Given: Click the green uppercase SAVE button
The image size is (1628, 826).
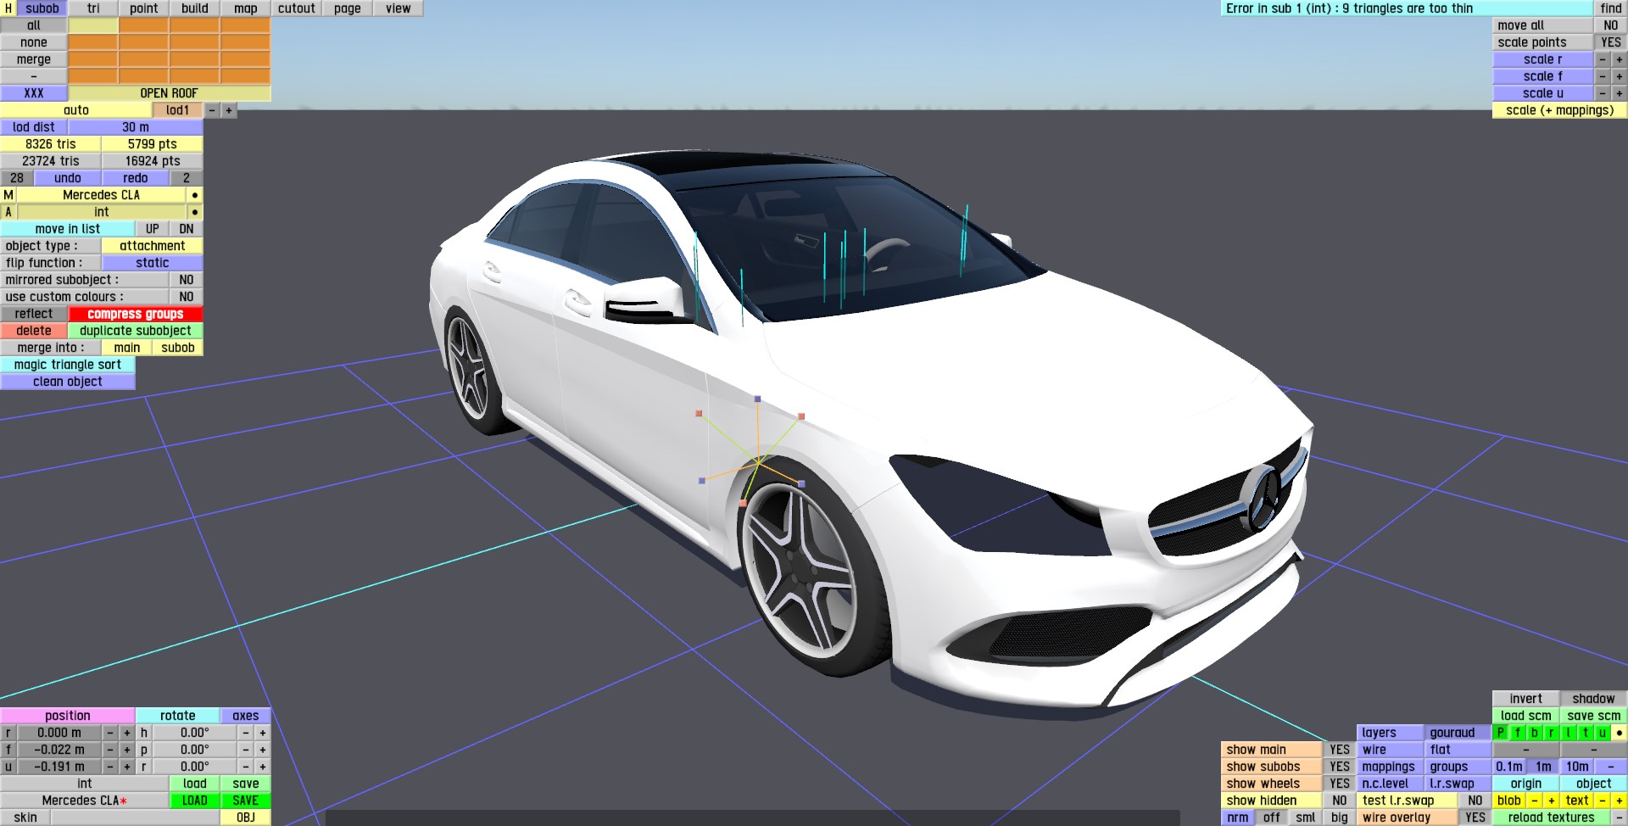Looking at the screenshot, I should pyautogui.click(x=246, y=801).
